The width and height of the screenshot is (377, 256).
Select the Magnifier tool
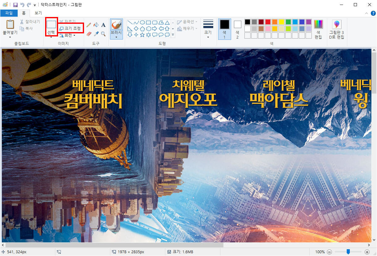tap(104, 34)
